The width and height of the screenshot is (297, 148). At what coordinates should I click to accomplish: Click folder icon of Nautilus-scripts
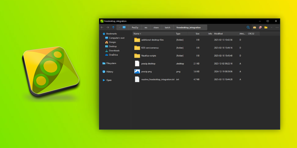point(137,56)
